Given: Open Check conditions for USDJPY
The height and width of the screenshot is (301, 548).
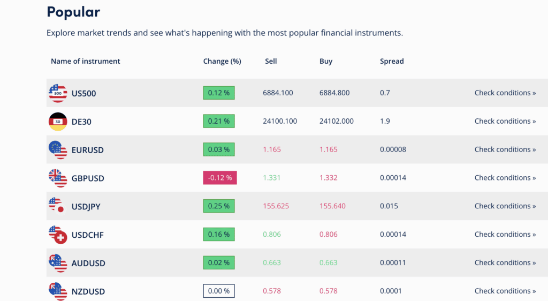Looking at the screenshot, I should [505, 206].
